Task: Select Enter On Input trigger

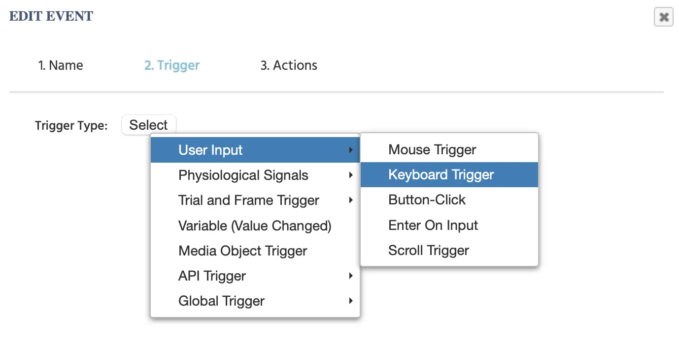Action: point(449,225)
